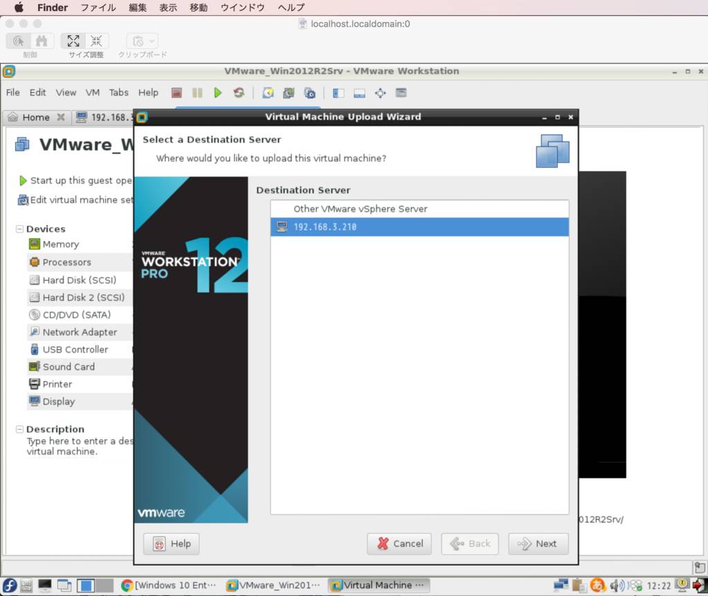Click the volume tray icon
The height and width of the screenshot is (596, 708).
[x=617, y=586]
